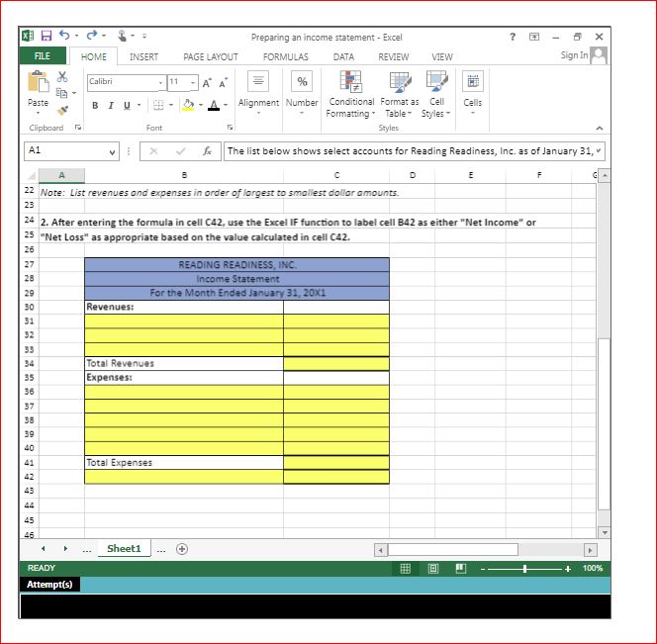Click the vertical scrollbar down arrow

pos(605,533)
